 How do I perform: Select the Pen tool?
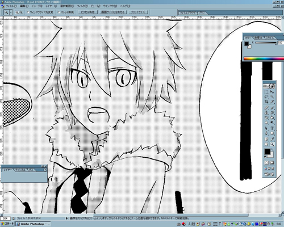coord(266,133)
